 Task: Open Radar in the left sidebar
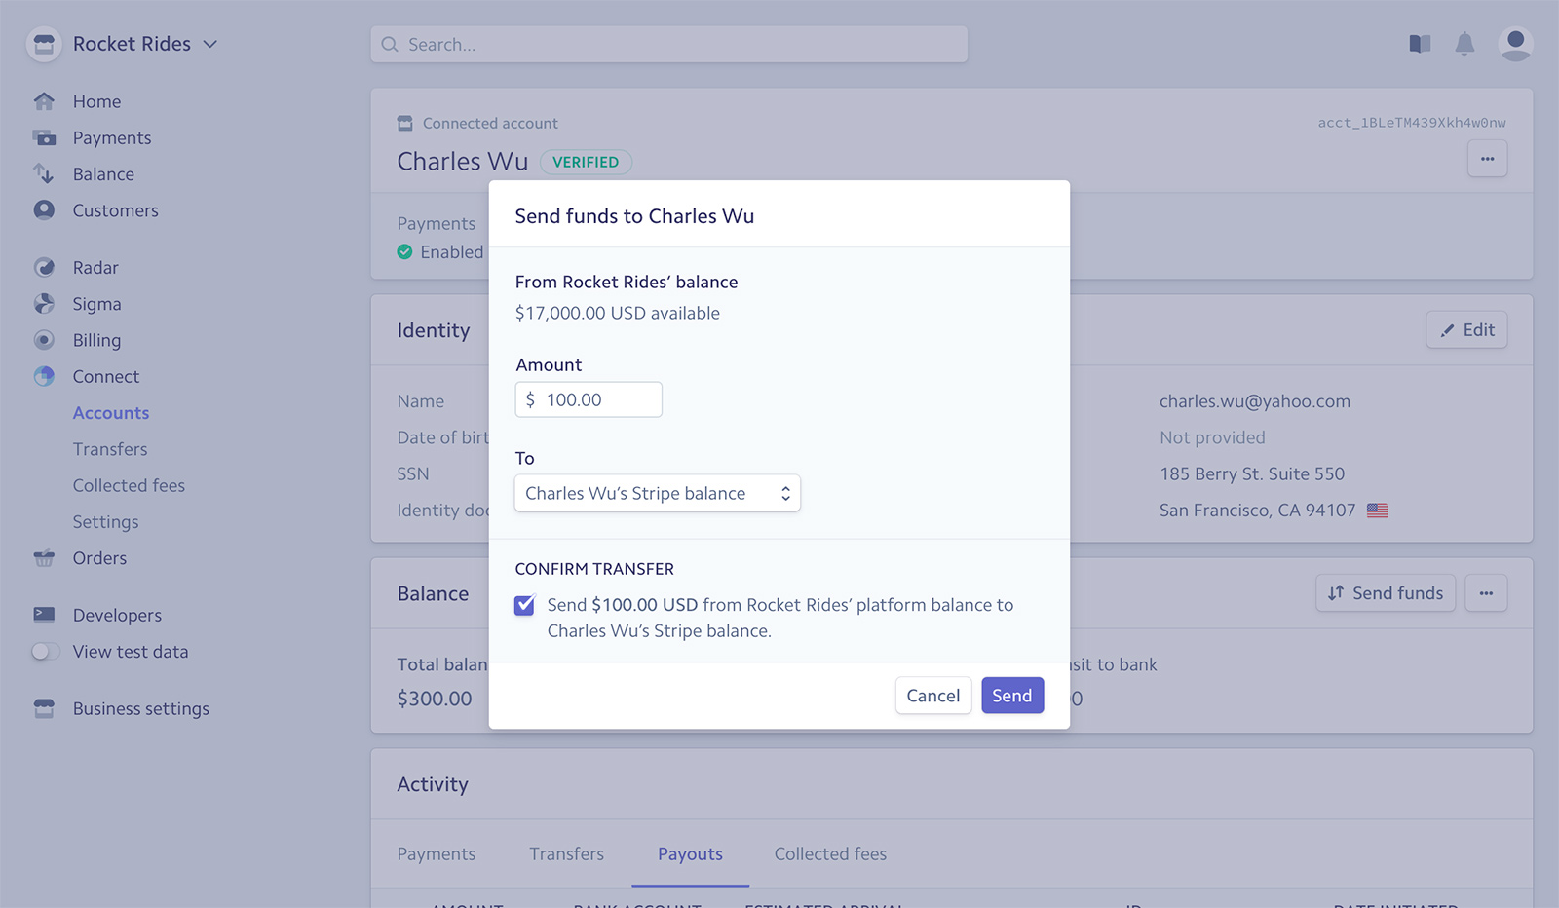(x=95, y=267)
